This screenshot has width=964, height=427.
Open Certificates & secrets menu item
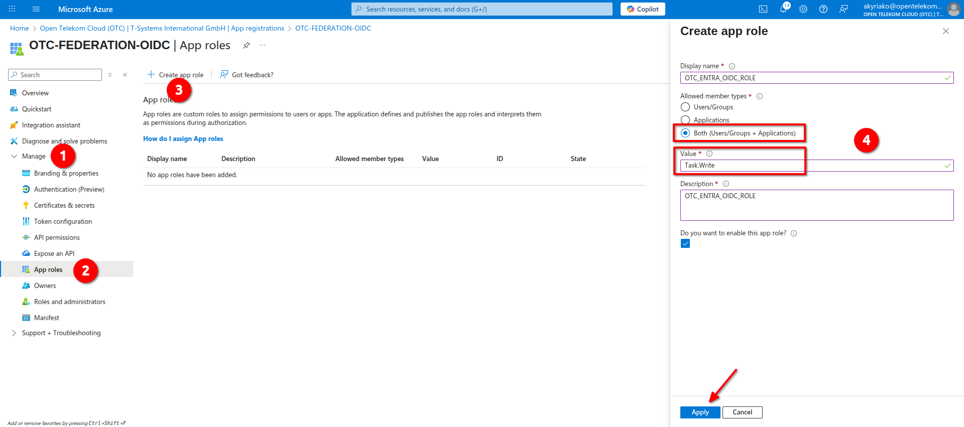[x=64, y=205]
